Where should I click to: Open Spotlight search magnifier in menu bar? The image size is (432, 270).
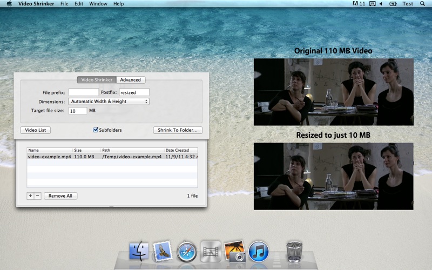[x=422, y=4]
